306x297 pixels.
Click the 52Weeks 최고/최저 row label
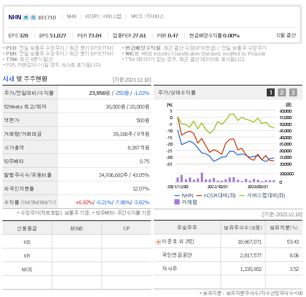(25, 107)
